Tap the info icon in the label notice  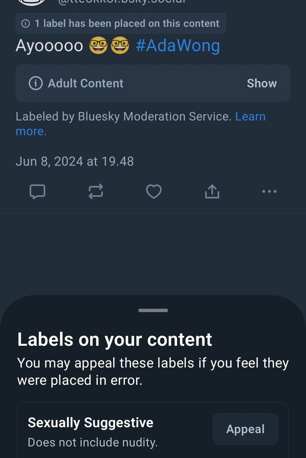click(x=26, y=23)
